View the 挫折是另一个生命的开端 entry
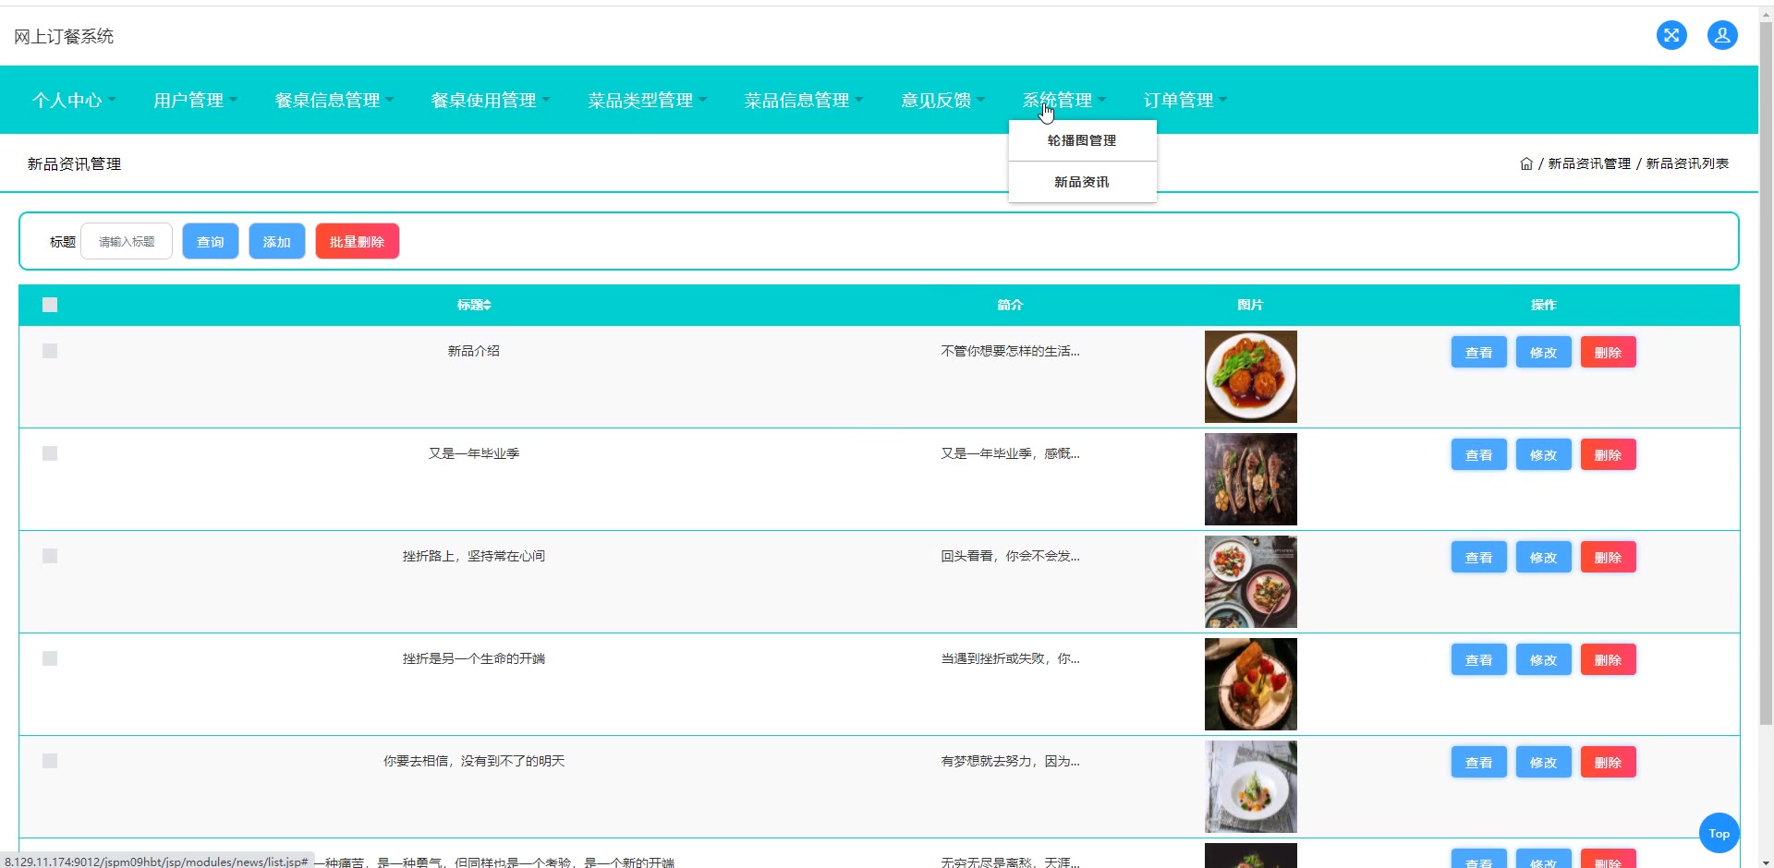The image size is (1774, 868). pyautogui.click(x=1479, y=659)
